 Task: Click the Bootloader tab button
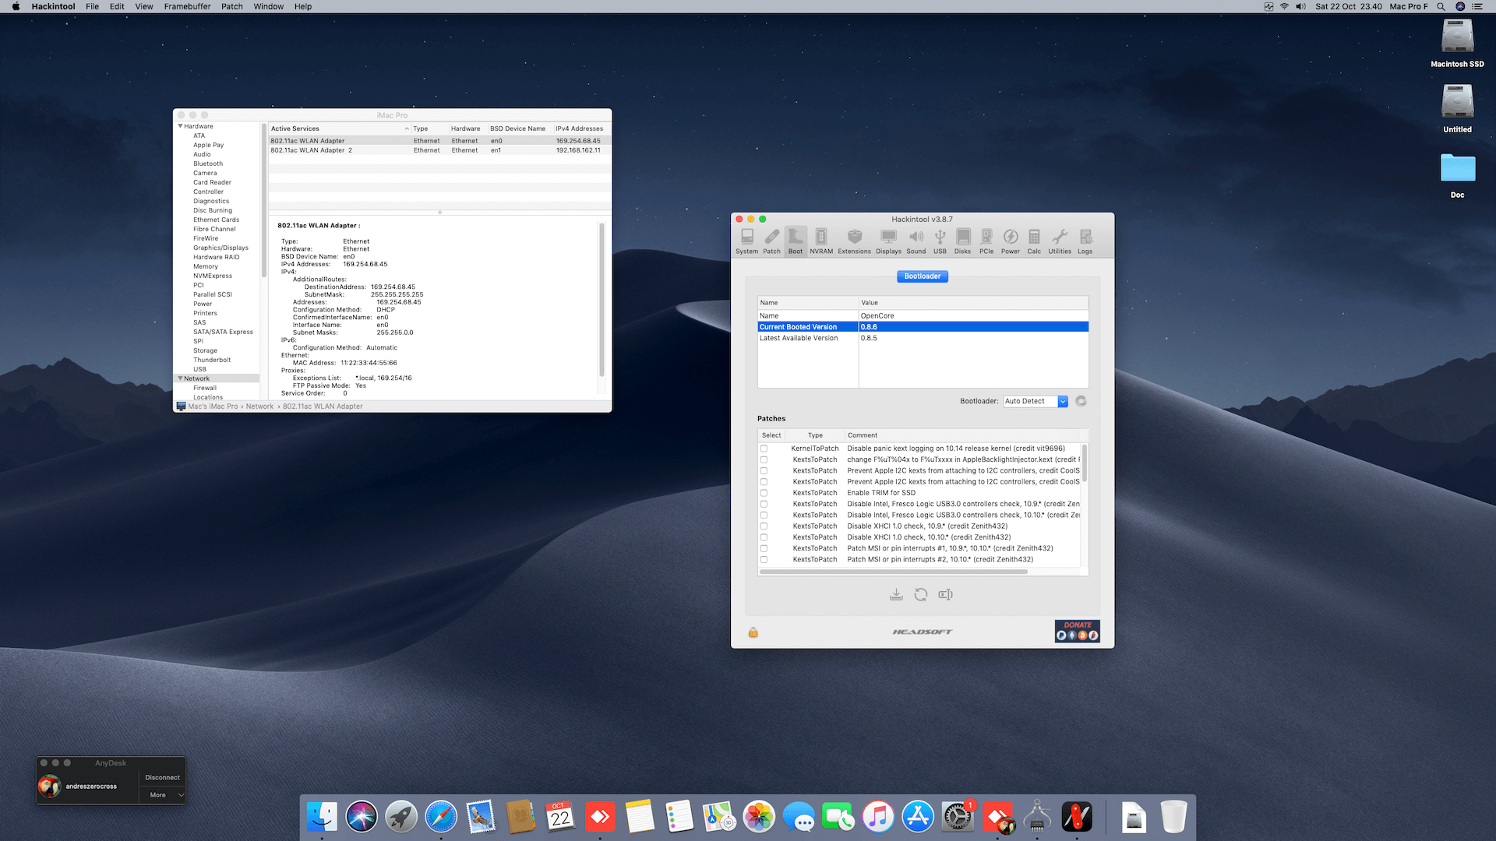923,276
